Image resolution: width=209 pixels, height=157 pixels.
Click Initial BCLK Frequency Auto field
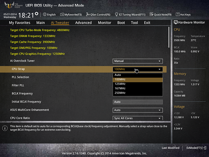click(138, 102)
